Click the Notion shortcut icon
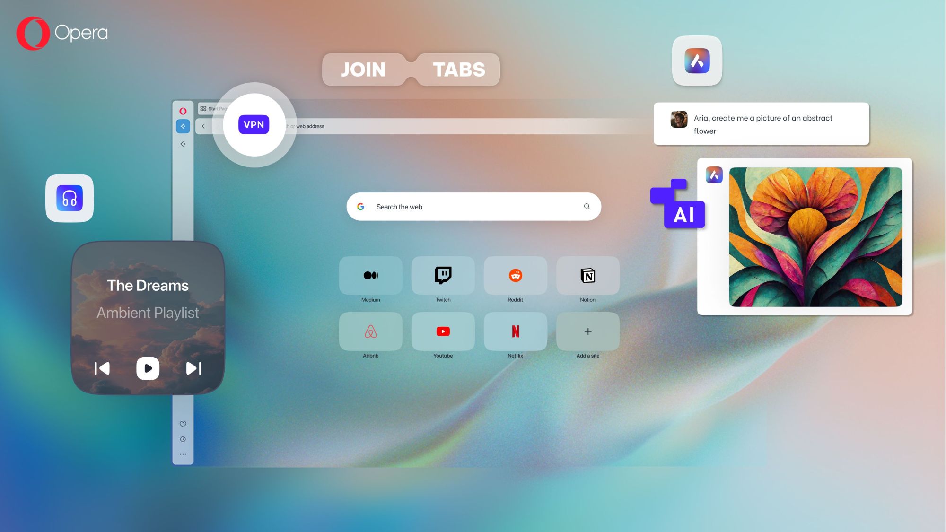946x532 pixels. pyautogui.click(x=587, y=275)
